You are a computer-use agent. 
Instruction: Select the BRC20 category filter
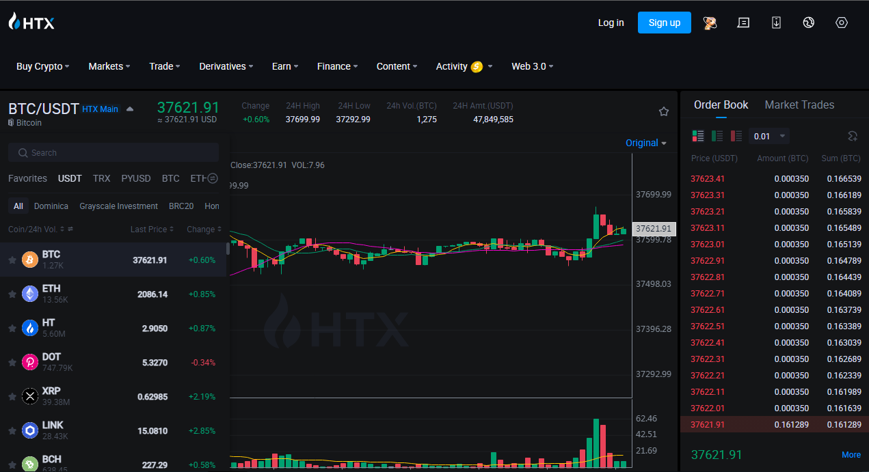(181, 206)
